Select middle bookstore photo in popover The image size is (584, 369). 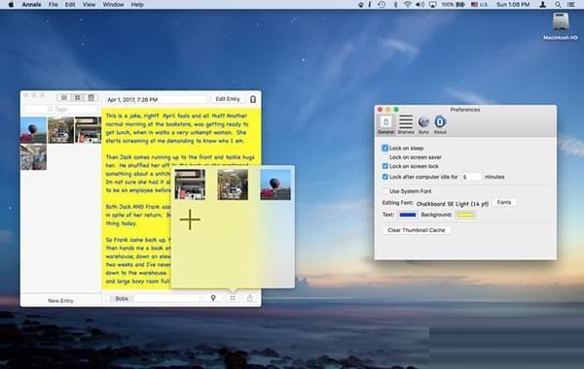click(233, 184)
